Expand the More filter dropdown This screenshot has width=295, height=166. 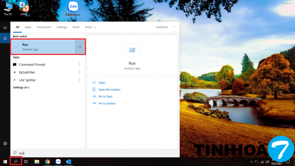[x=91, y=27]
